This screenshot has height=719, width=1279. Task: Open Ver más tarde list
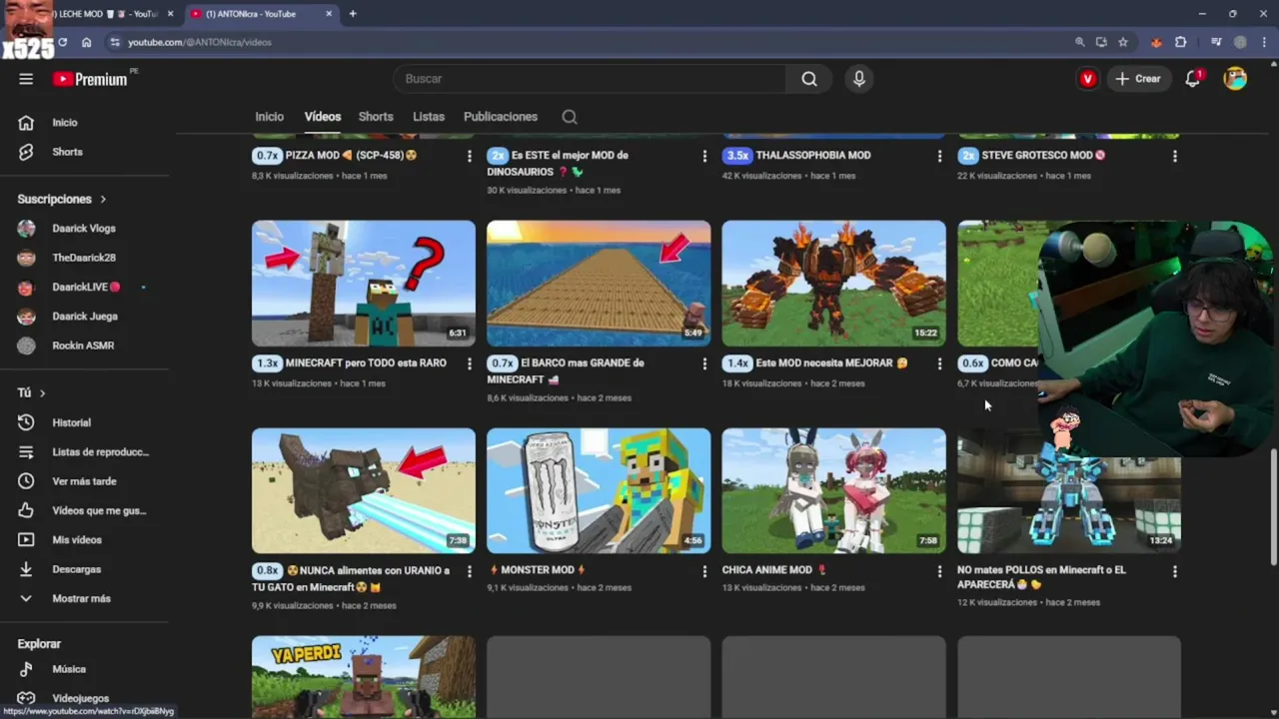click(85, 481)
